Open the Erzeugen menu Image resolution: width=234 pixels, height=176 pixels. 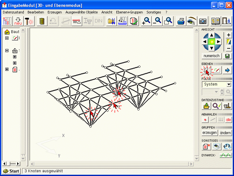click(54, 12)
